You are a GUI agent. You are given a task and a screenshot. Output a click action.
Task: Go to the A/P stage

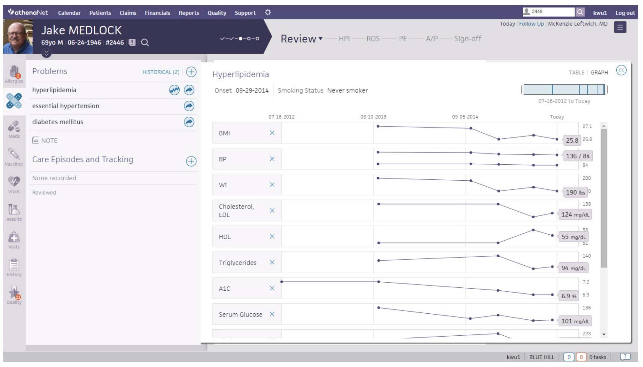point(432,39)
